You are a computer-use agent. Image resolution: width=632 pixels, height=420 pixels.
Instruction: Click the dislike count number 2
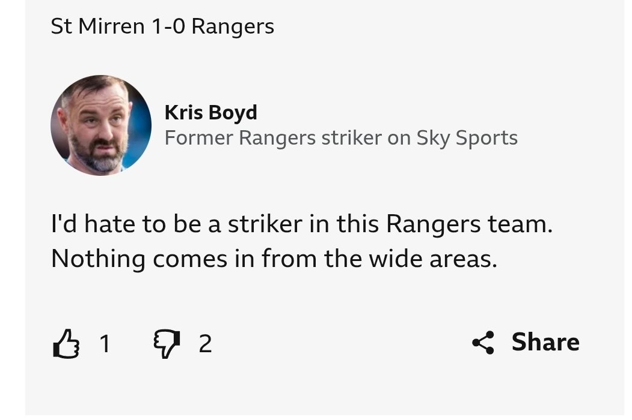pos(205,344)
